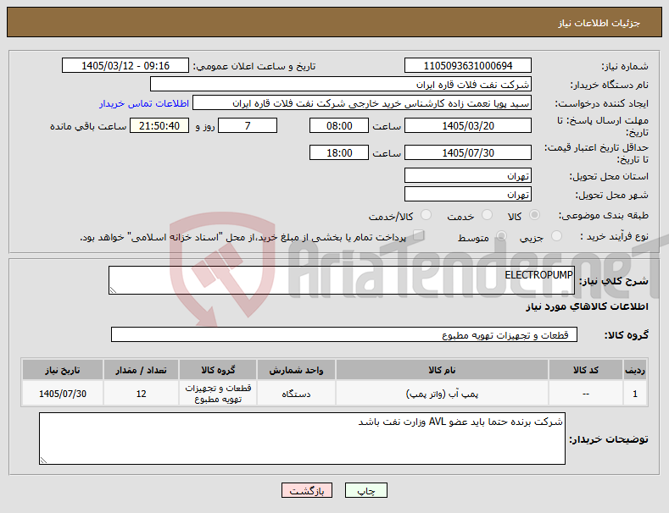Viewport: 669px width, 513px height.
Task: Click the deadline time field 08:00
Action: coord(339,125)
